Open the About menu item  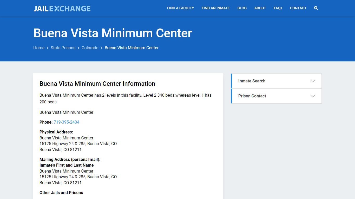[x=260, y=8]
